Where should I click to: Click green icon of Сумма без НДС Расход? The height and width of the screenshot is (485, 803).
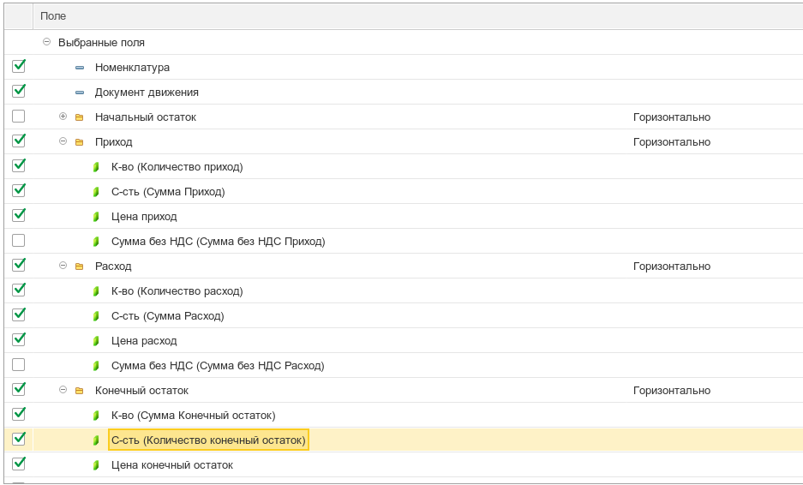(x=96, y=366)
